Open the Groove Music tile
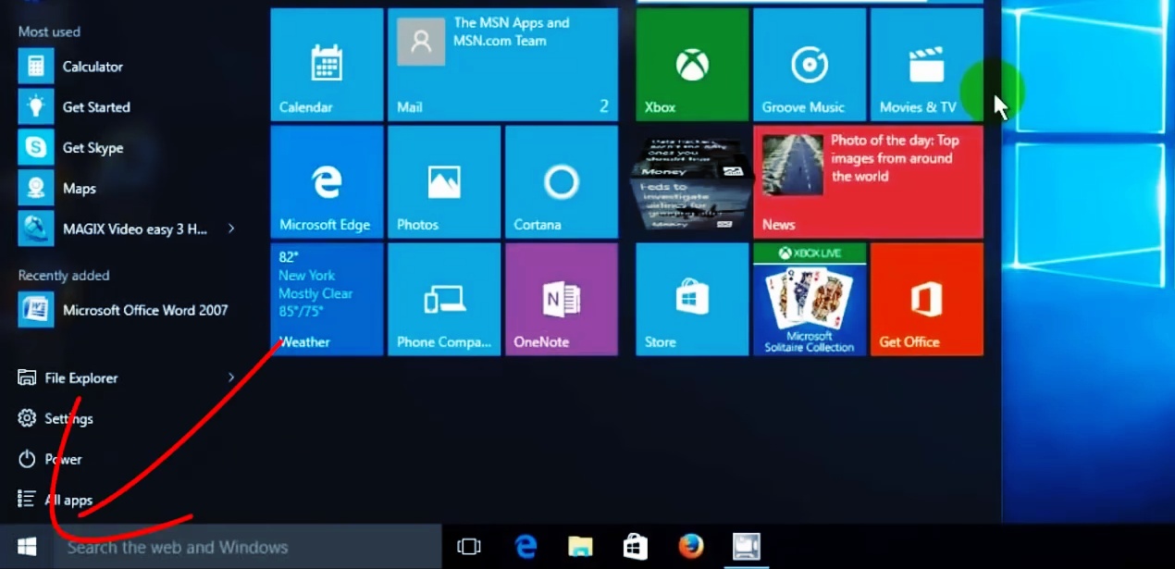 coord(810,65)
